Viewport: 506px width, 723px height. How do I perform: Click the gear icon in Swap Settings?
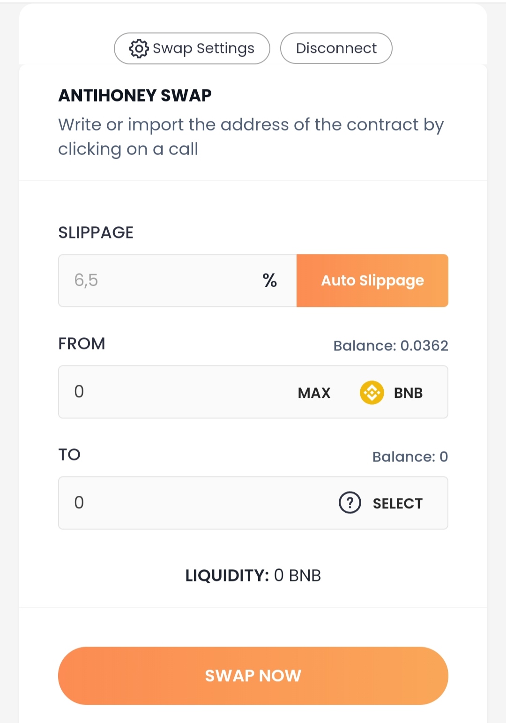pos(139,48)
